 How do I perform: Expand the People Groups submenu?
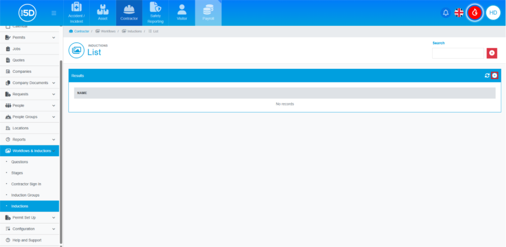click(53, 116)
